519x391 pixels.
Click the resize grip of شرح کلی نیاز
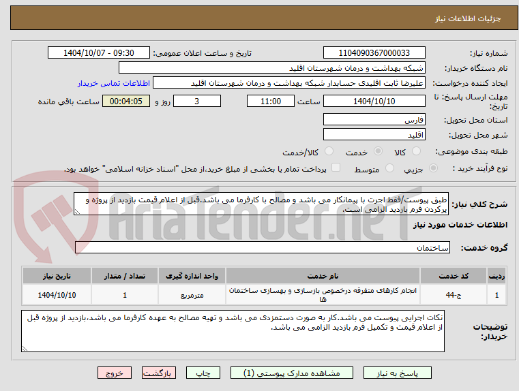pyautogui.click(x=77, y=212)
